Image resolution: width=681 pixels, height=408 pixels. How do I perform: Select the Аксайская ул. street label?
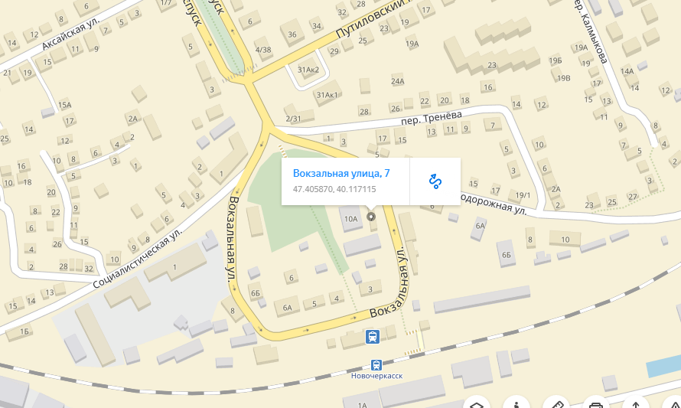point(71,33)
